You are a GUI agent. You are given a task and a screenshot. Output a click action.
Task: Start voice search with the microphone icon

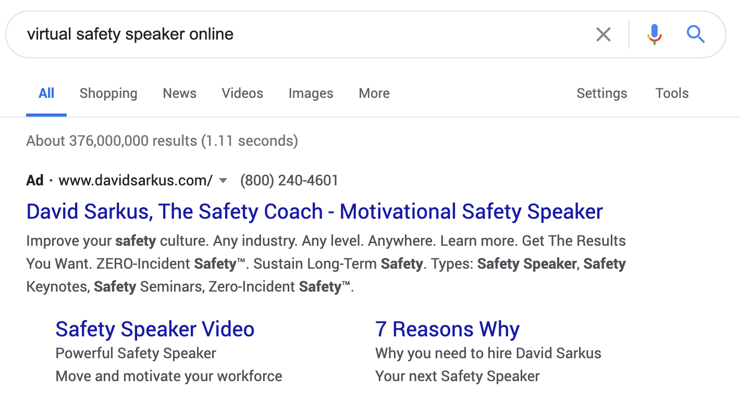pos(654,35)
